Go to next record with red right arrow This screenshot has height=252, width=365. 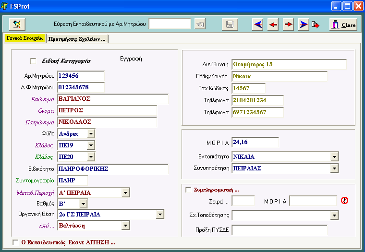(288, 24)
